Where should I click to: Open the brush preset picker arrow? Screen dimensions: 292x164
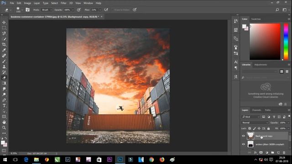click(22, 10)
